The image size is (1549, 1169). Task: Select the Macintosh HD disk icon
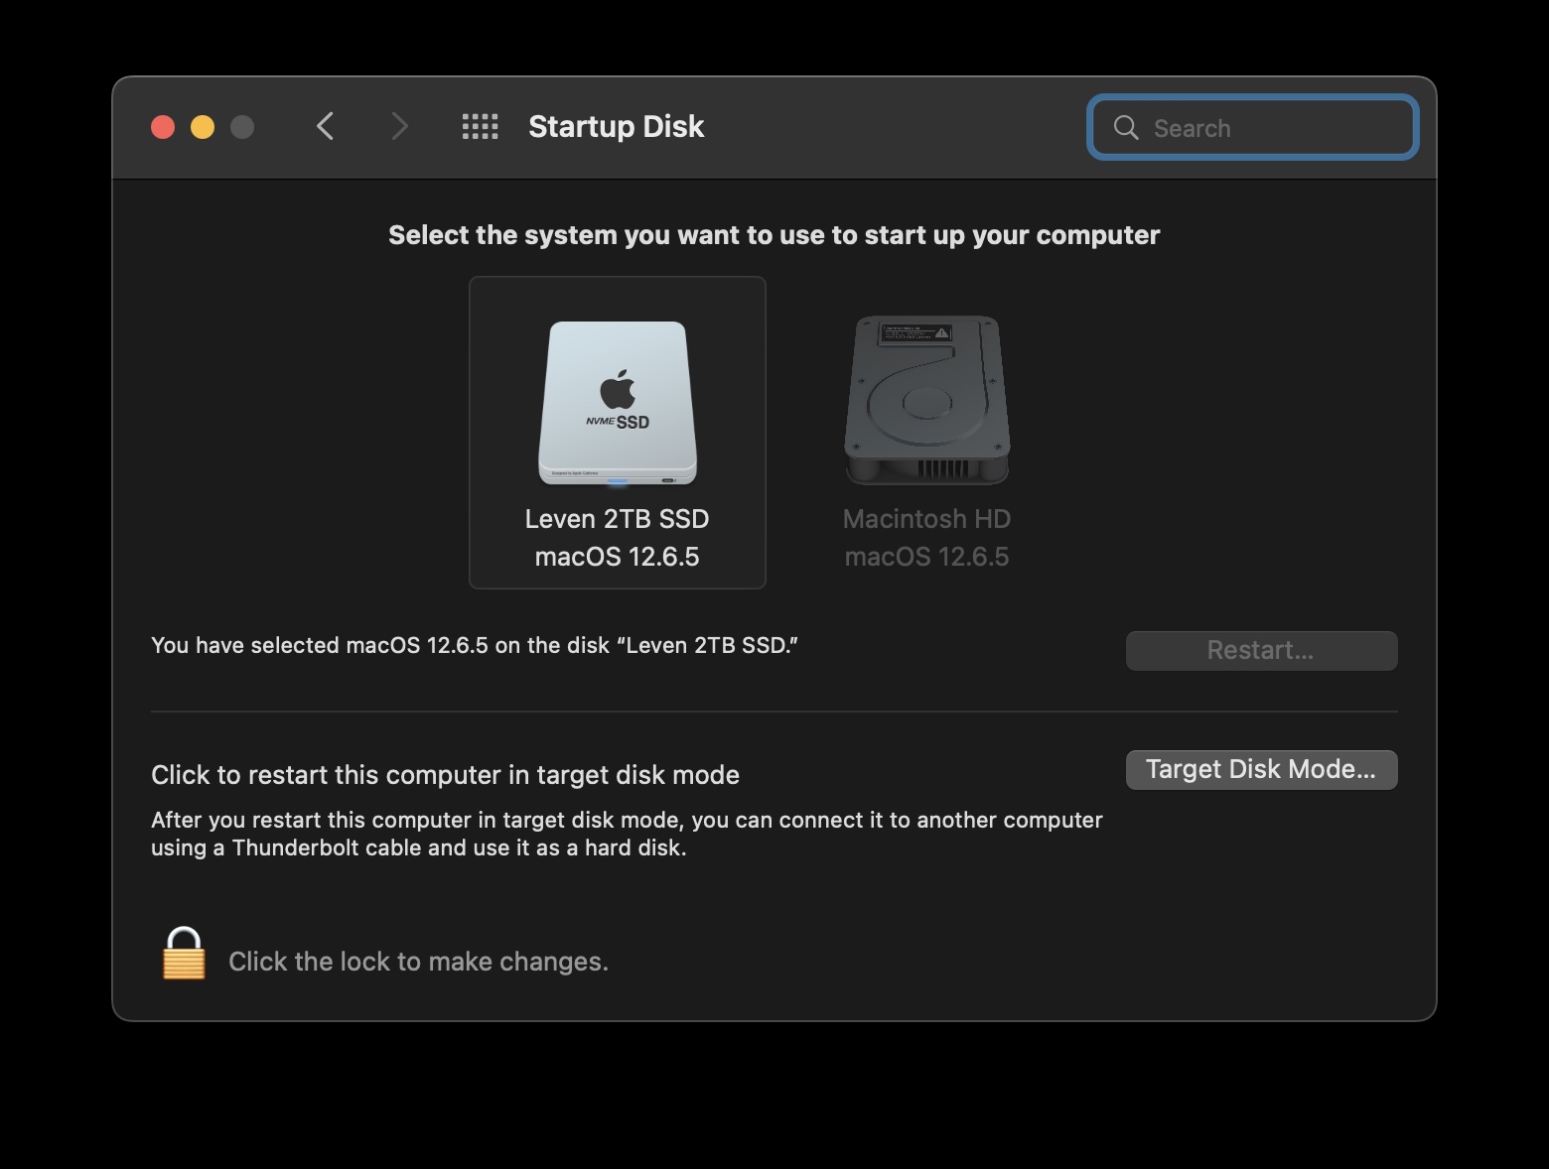pyautogui.click(x=926, y=400)
